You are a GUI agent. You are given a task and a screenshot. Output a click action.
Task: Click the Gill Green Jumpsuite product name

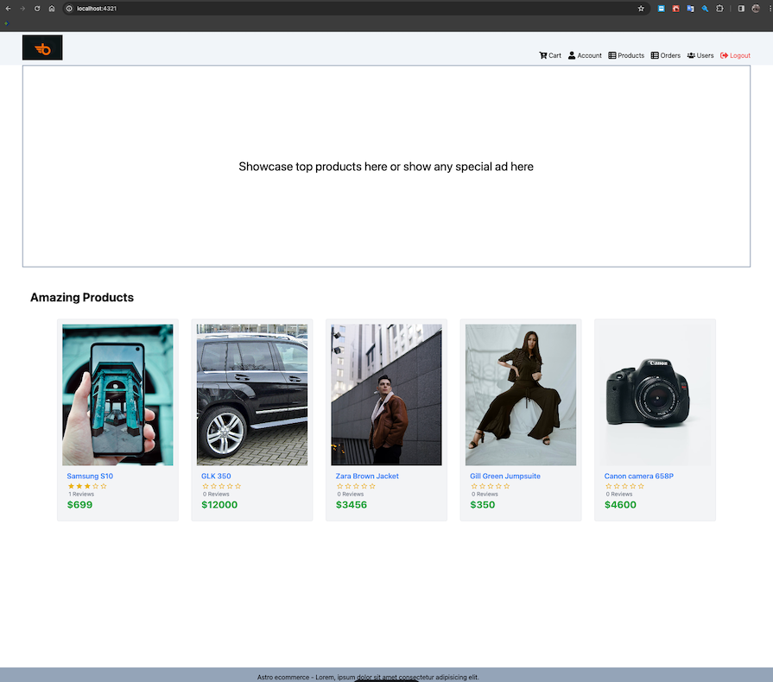504,476
